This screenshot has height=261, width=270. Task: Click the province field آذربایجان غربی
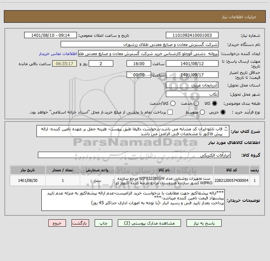point(192,85)
